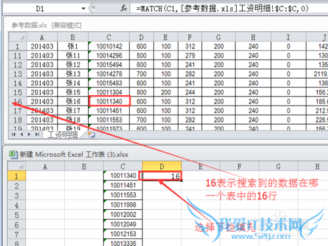Go to previous sheet navigation arrow

pos(22,134)
